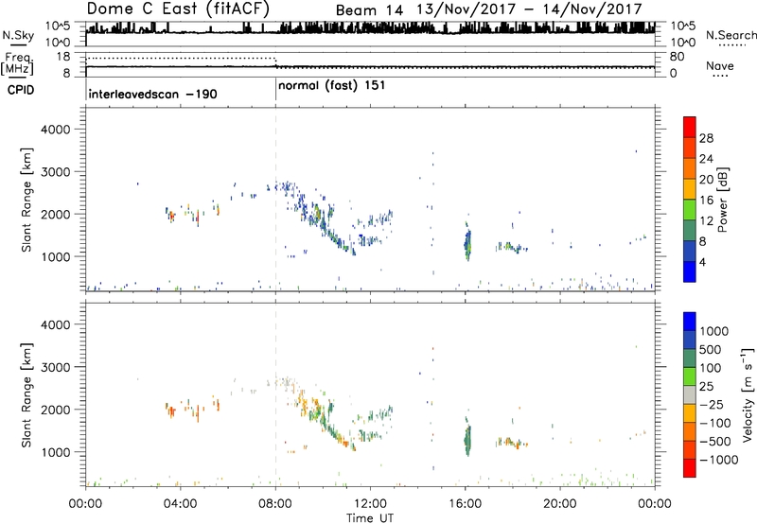Click the 'Velocity [m s-1]' colorbar label

[x=748, y=394]
